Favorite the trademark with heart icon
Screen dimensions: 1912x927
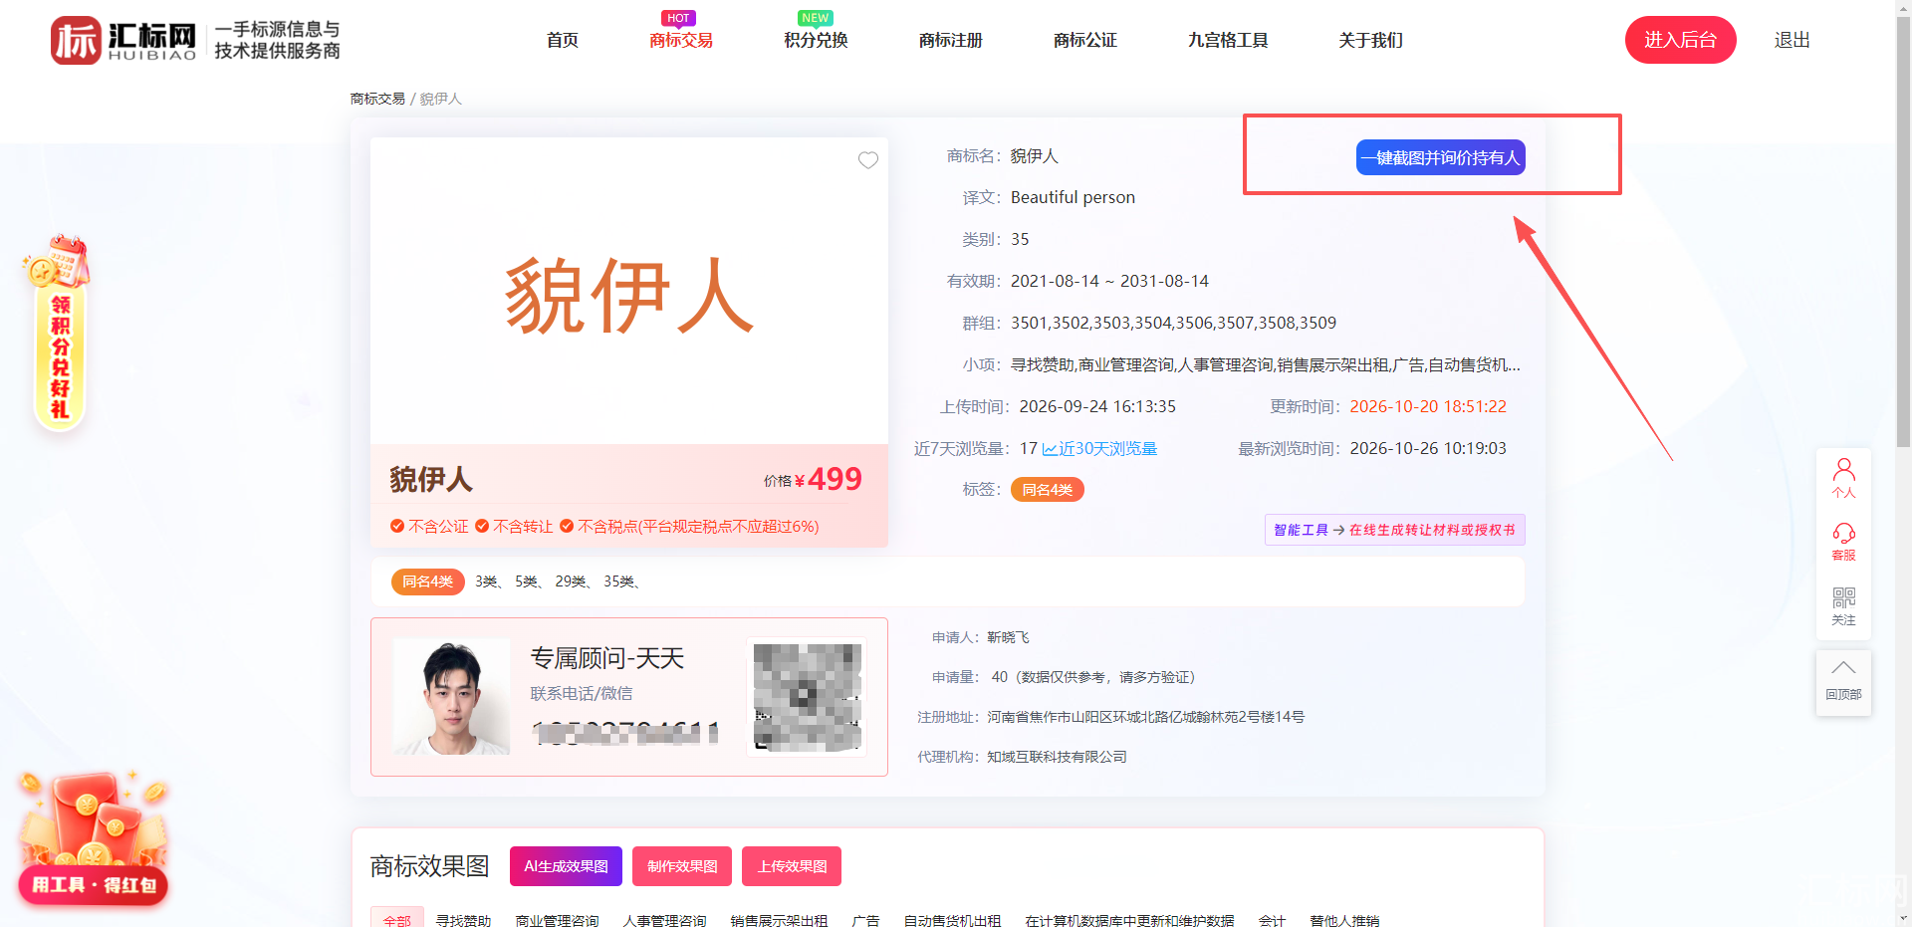[868, 160]
